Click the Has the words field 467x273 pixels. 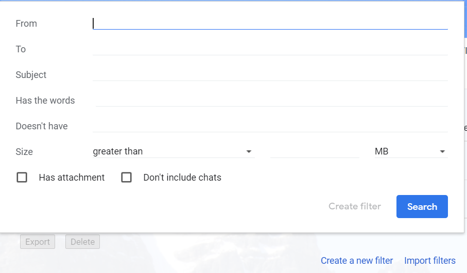(272, 100)
